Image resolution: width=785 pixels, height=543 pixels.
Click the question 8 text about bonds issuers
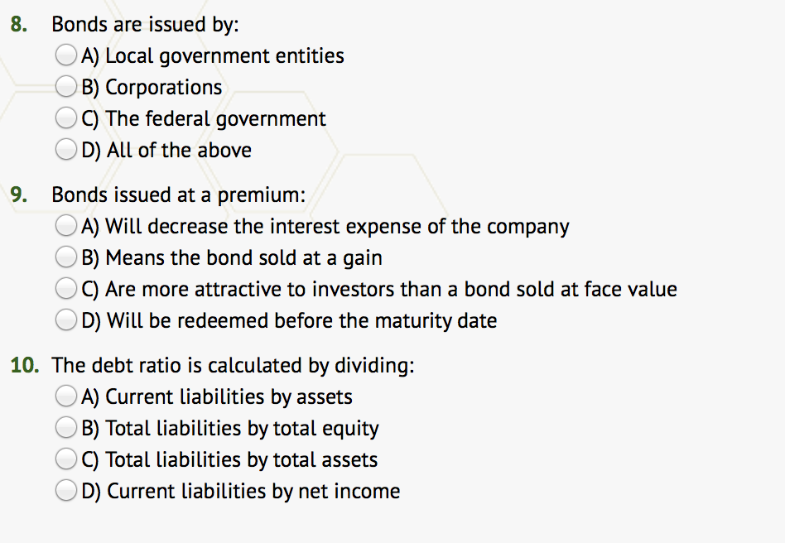(x=145, y=25)
